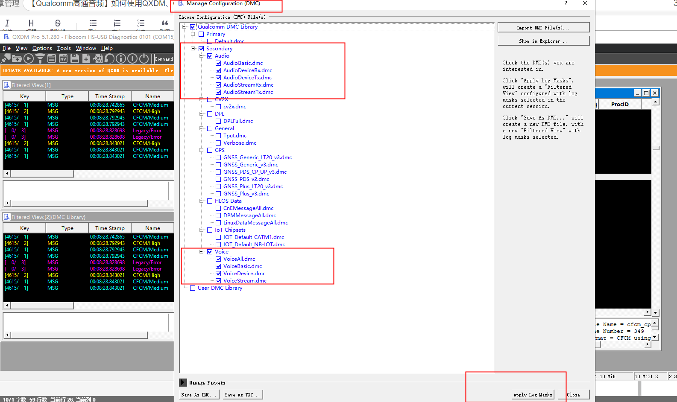
Task: Click the circled vertical bar icon in QXDM toolbar
Action: (x=132, y=58)
